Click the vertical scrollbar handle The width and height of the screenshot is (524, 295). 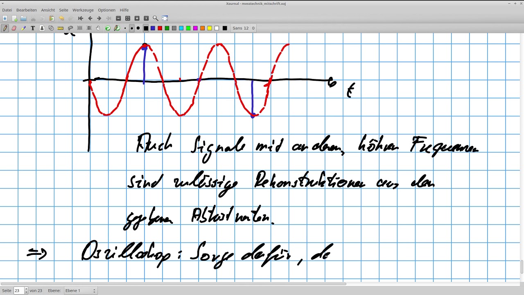click(522, 267)
